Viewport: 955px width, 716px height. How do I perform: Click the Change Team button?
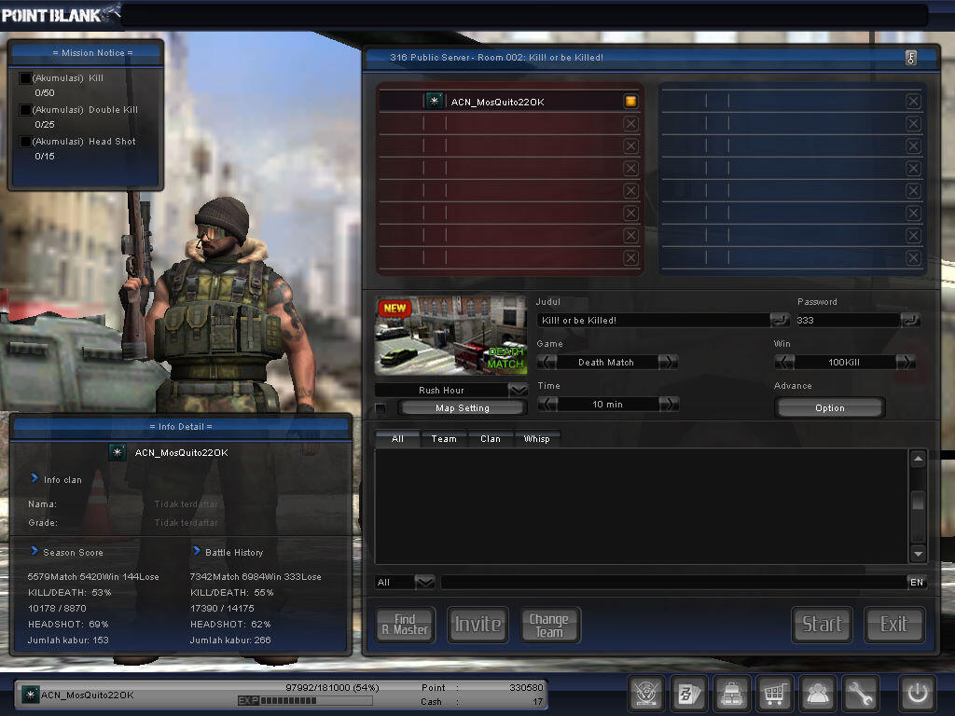tap(550, 625)
